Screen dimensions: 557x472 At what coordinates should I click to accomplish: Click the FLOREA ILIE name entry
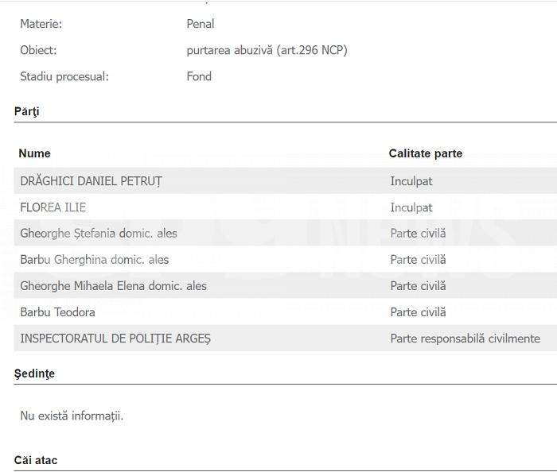tap(53, 207)
